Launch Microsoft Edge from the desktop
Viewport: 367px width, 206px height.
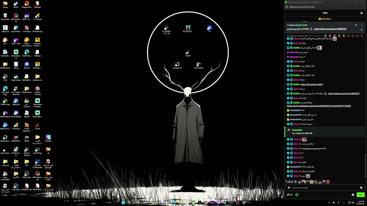coord(5,91)
